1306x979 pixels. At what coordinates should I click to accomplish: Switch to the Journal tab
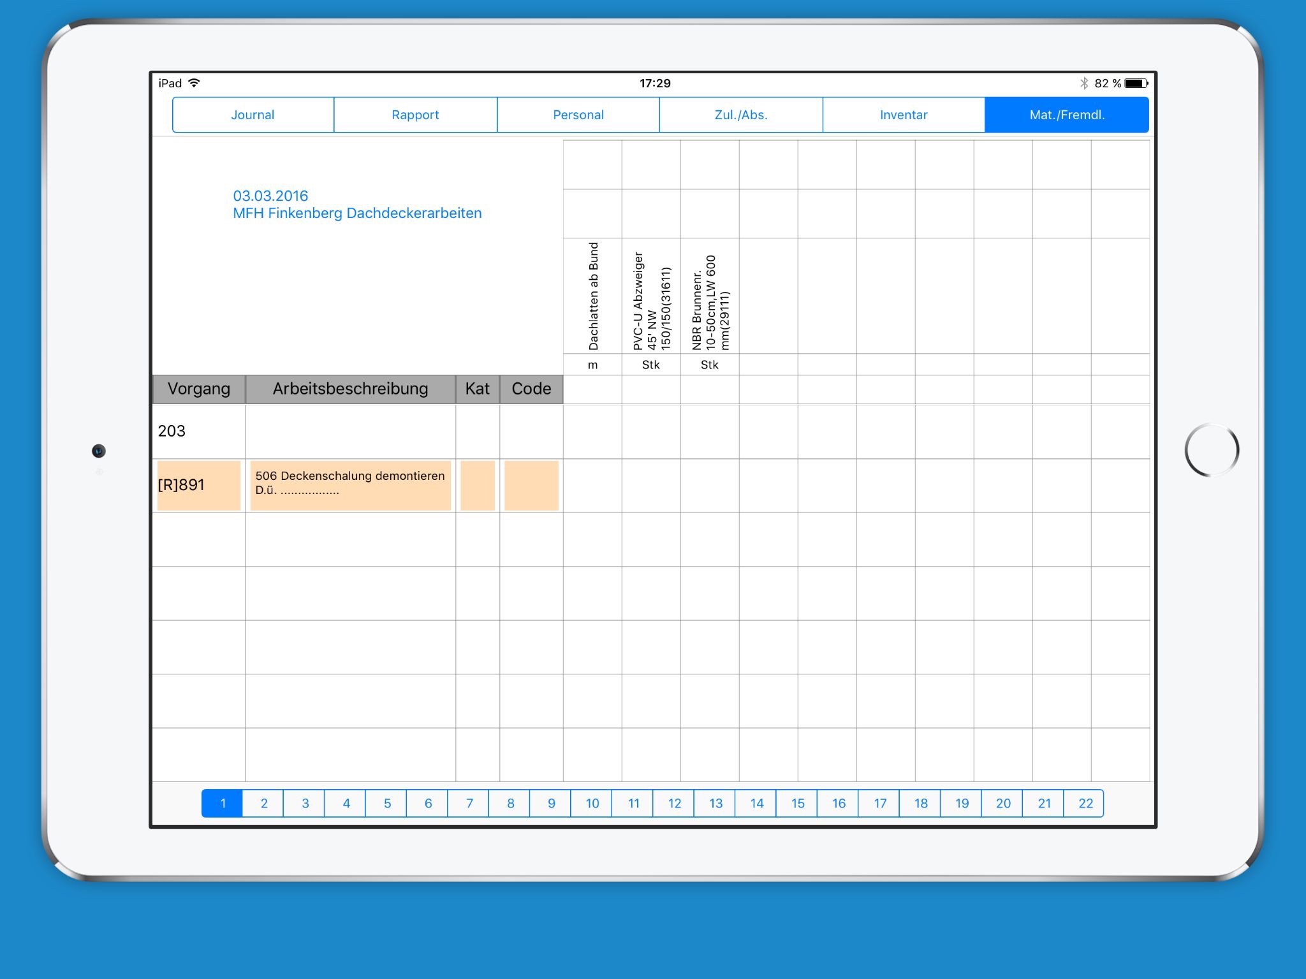tap(253, 115)
